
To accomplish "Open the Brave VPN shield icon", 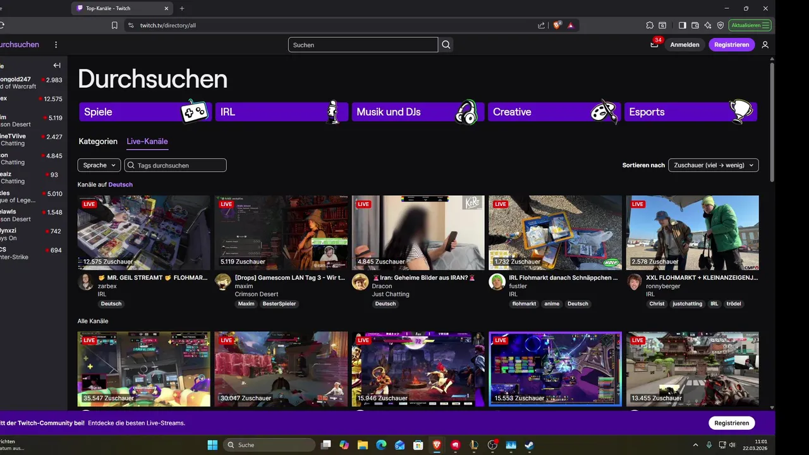I will (x=721, y=25).
